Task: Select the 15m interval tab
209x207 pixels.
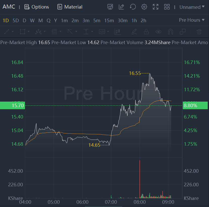Action: (109, 20)
